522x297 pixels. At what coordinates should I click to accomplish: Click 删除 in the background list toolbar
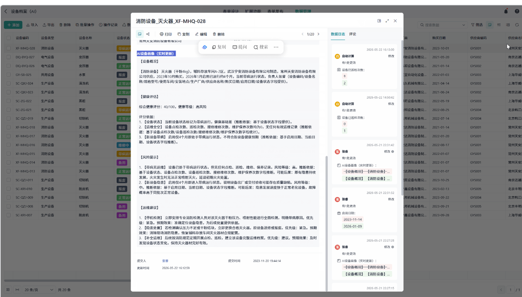click(65, 25)
